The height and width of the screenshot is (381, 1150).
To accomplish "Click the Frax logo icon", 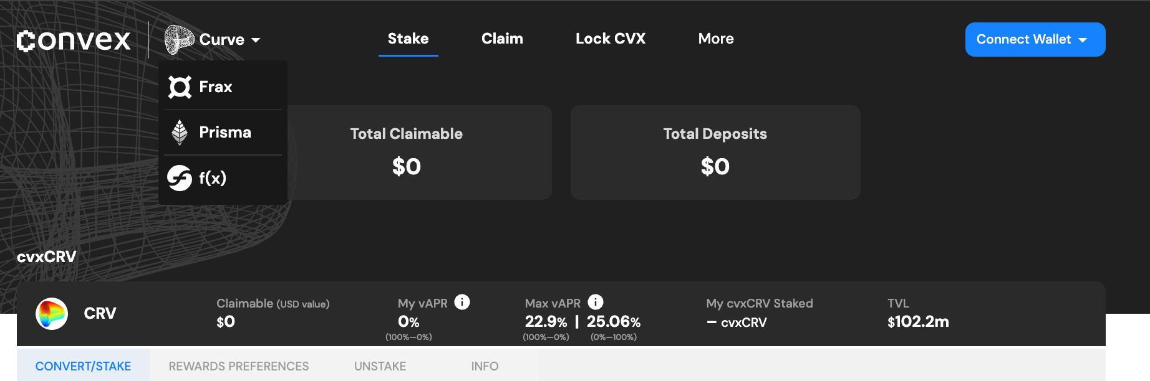I will (180, 87).
